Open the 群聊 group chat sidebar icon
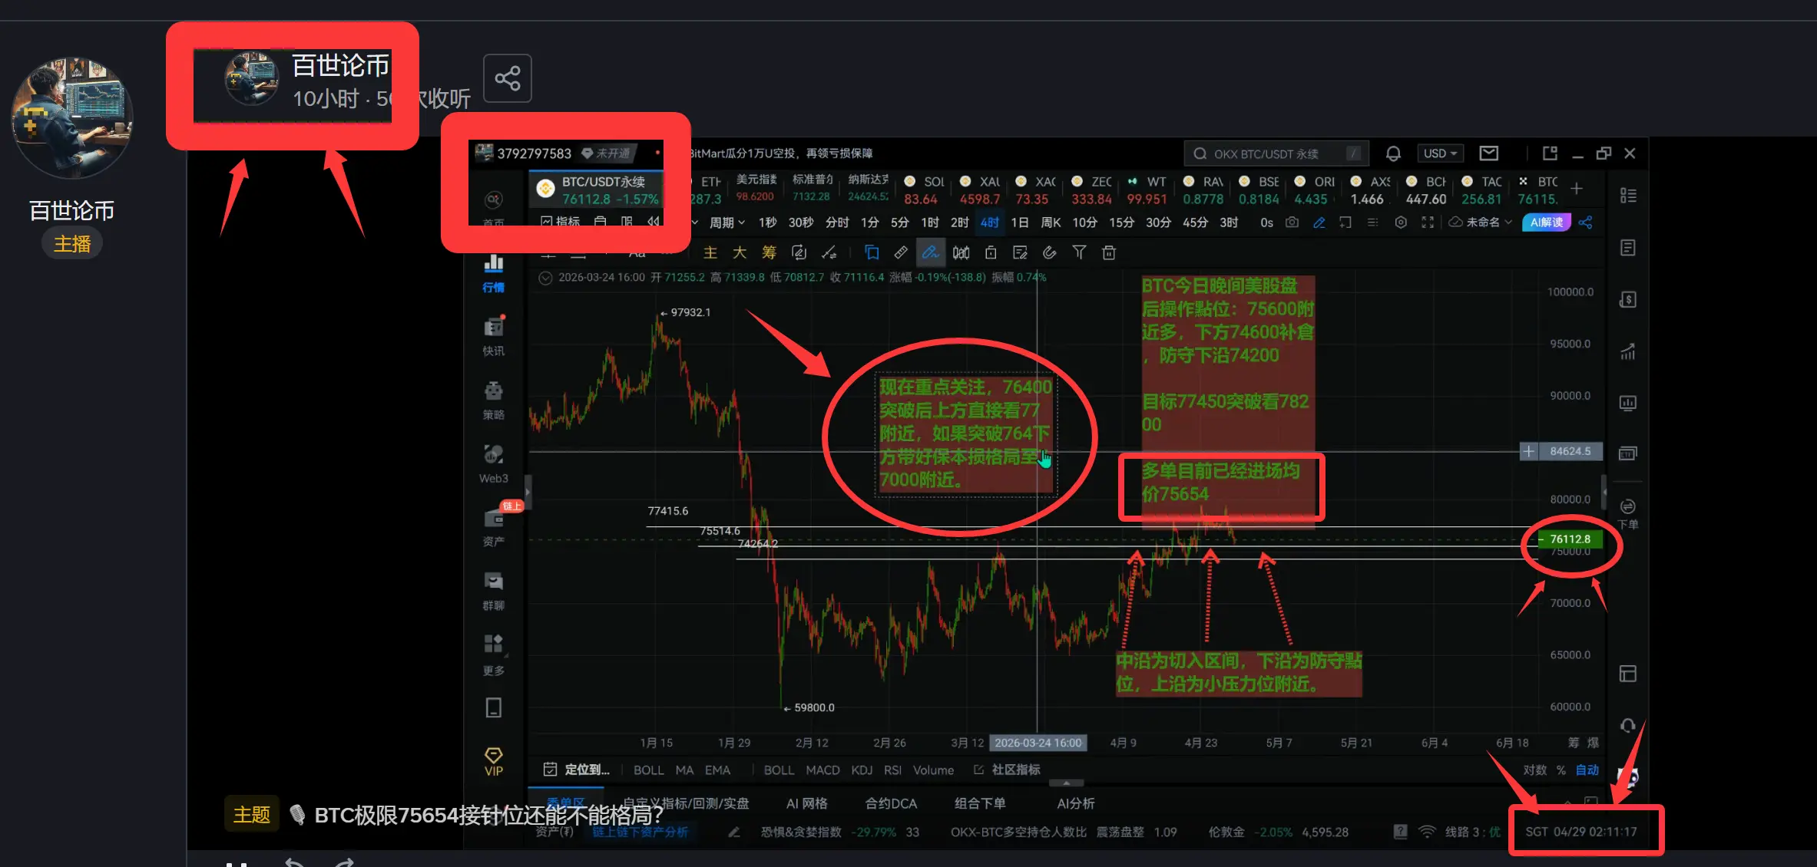This screenshot has height=867, width=1817. (x=493, y=590)
